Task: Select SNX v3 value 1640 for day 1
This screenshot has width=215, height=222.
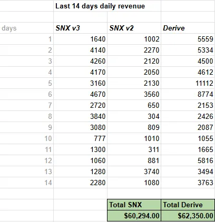Action: (80, 39)
